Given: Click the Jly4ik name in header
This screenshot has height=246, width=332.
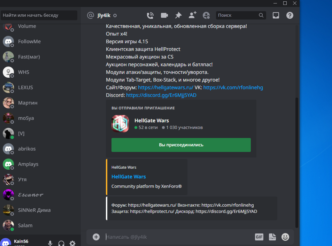Looking at the screenshot, I should (104, 15).
